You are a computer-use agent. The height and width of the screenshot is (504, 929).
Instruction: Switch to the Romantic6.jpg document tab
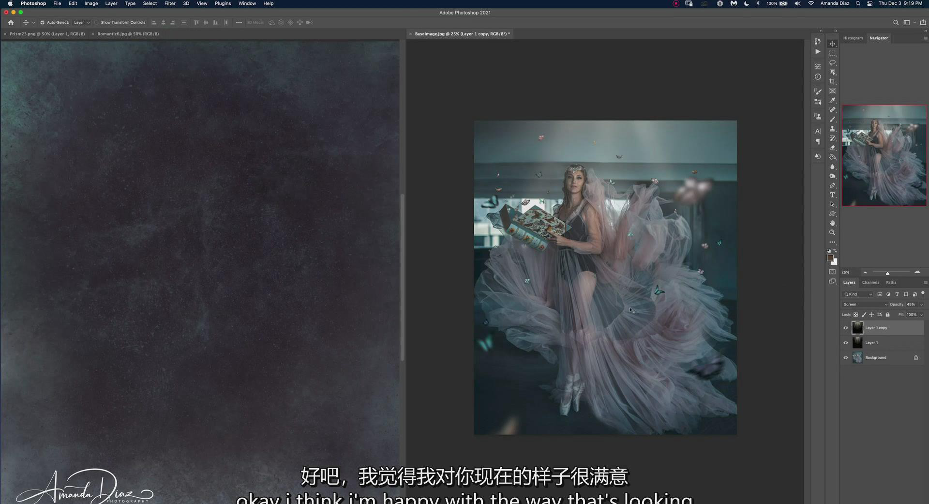coord(128,34)
